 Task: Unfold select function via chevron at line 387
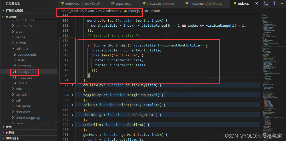[72, 105]
